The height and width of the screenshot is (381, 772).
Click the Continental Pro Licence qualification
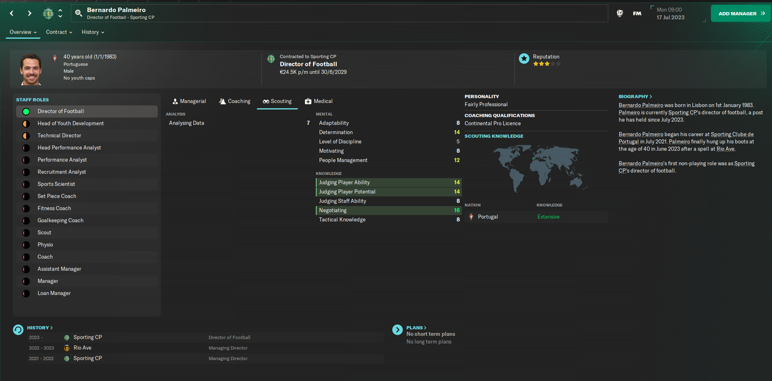(492, 124)
